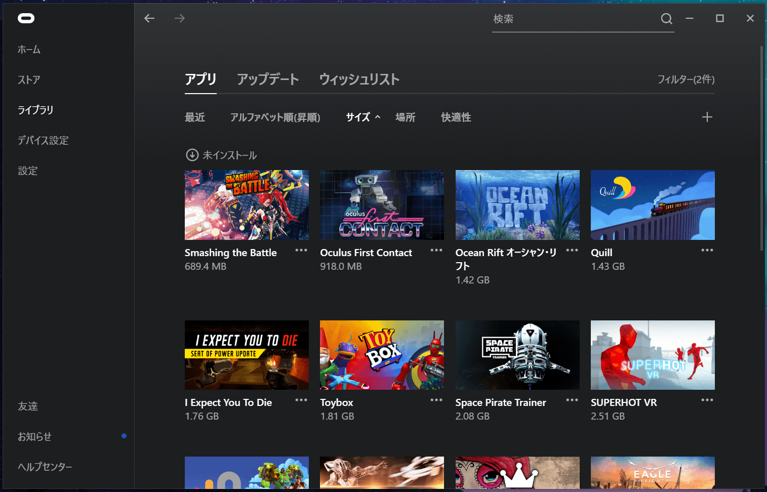Viewport: 767px width, 492px height.
Task: Toggle サイズ sort order
Action: coord(363,117)
